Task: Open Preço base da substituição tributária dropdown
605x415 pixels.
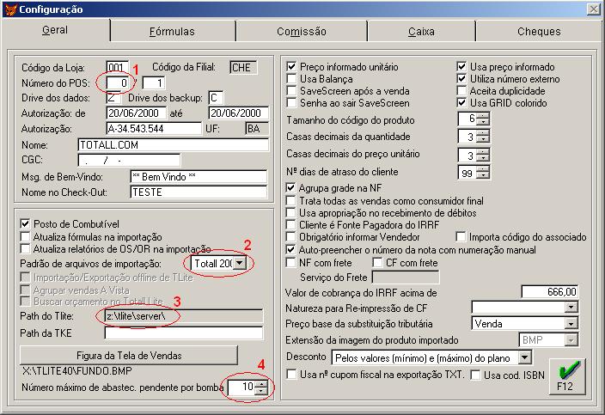Action: [571, 323]
